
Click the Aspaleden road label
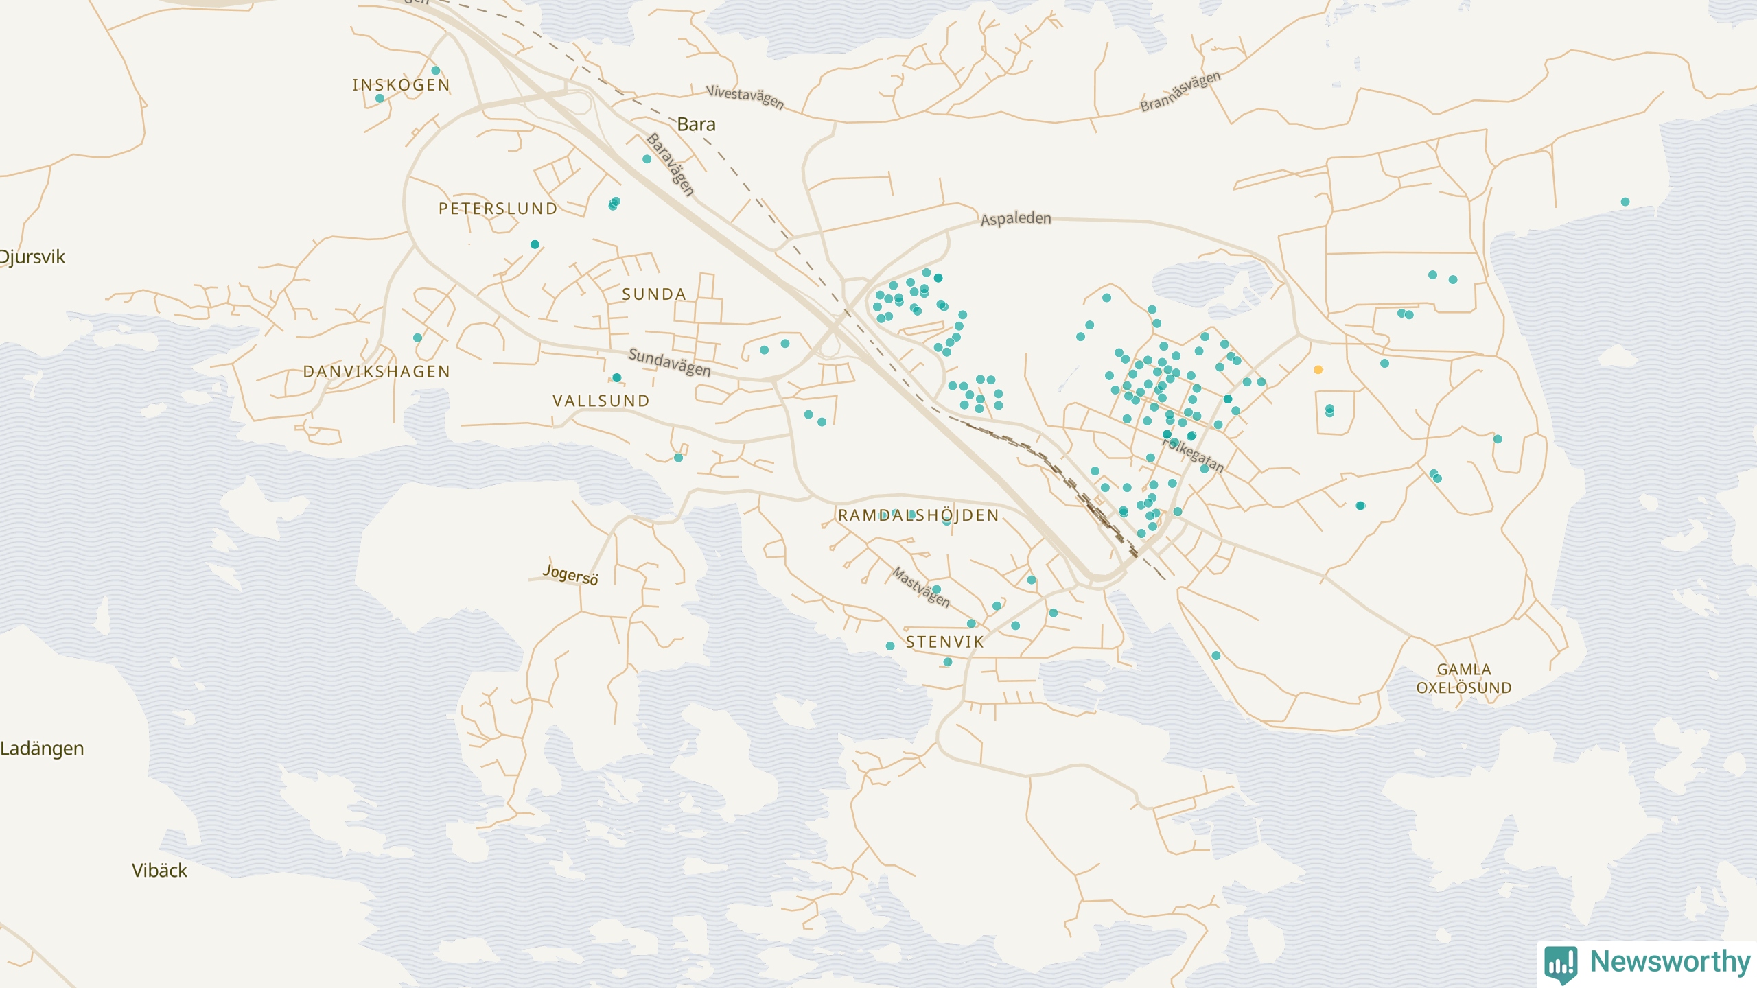pos(1016,219)
